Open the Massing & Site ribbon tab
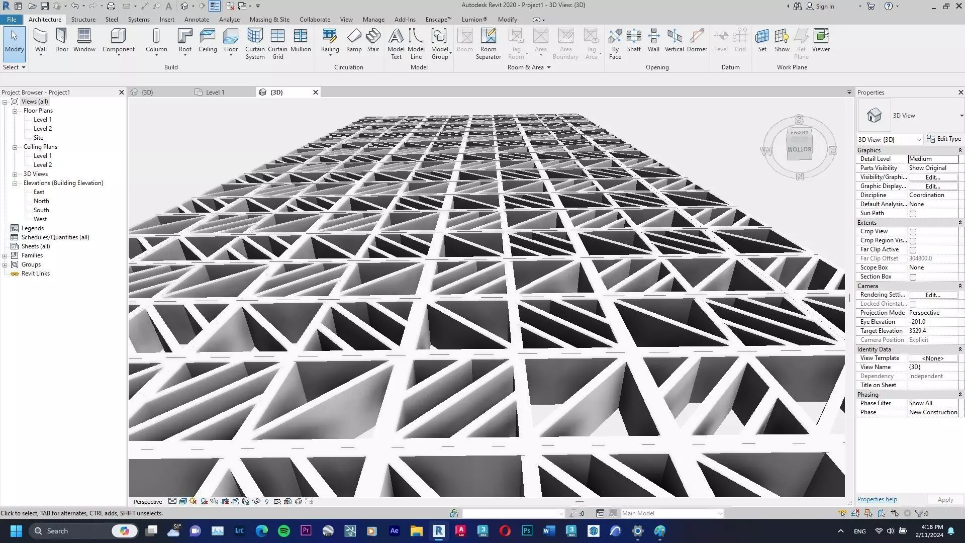The image size is (965, 543). pyautogui.click(x=269, y=20)
